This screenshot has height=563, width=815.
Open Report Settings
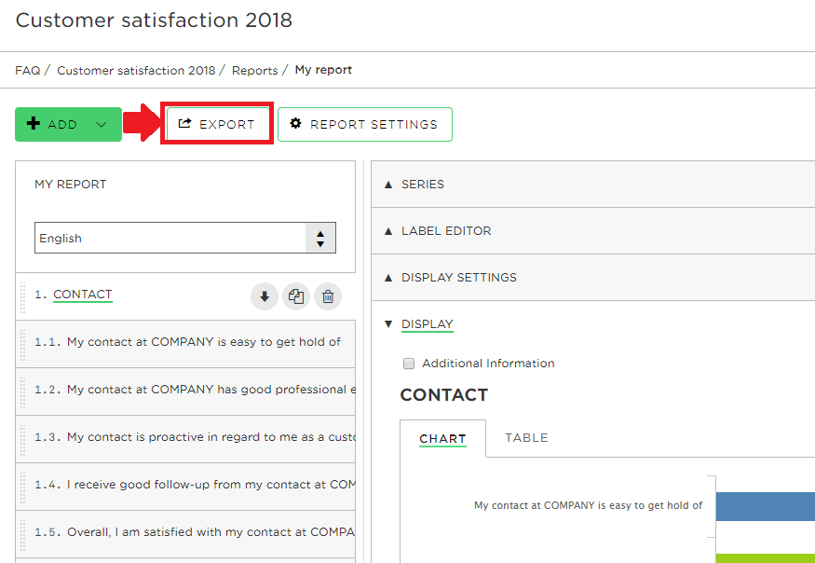[x=365, y=124]
